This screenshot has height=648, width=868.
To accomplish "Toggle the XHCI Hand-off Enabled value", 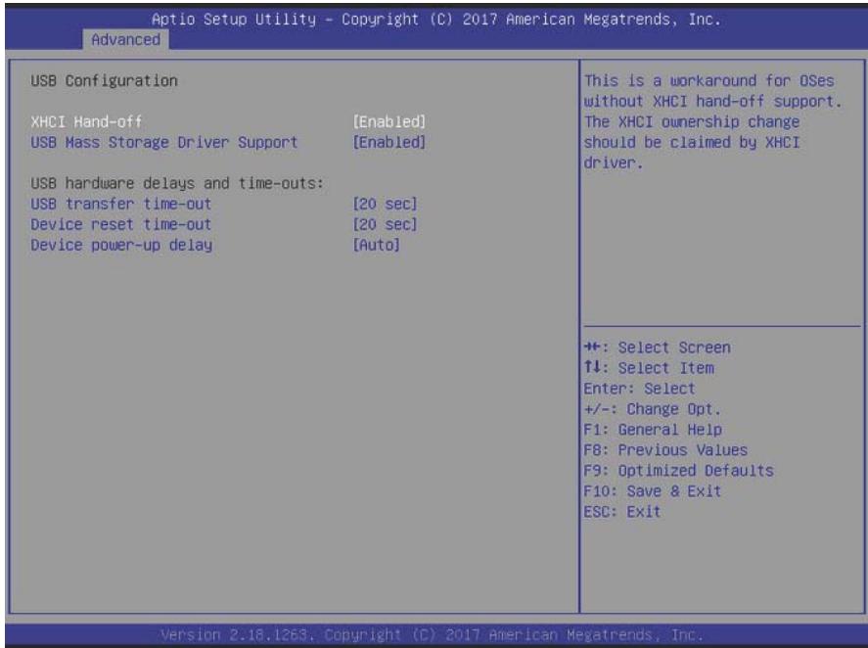I will [x=389, y=121].
